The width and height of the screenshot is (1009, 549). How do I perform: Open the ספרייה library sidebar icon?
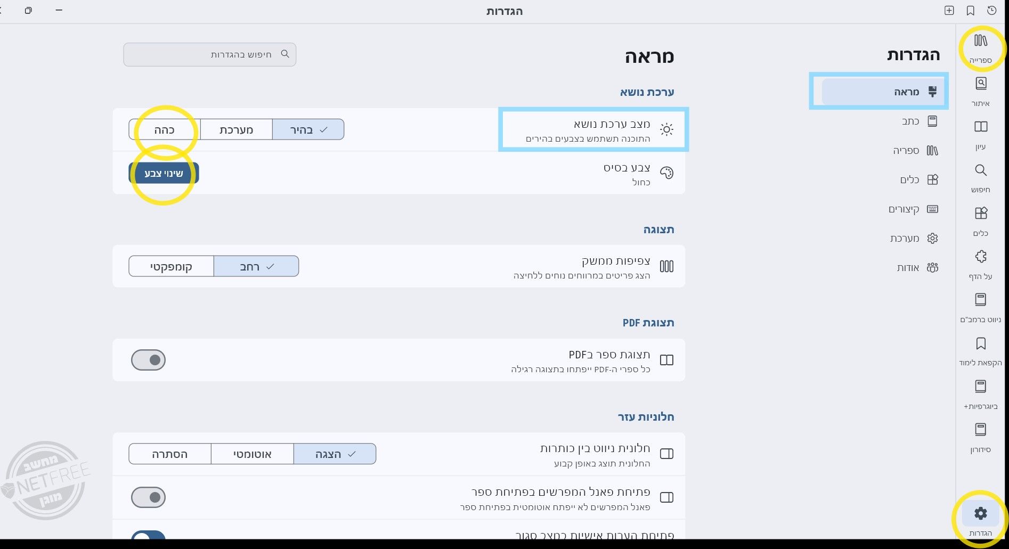(980, 47)
